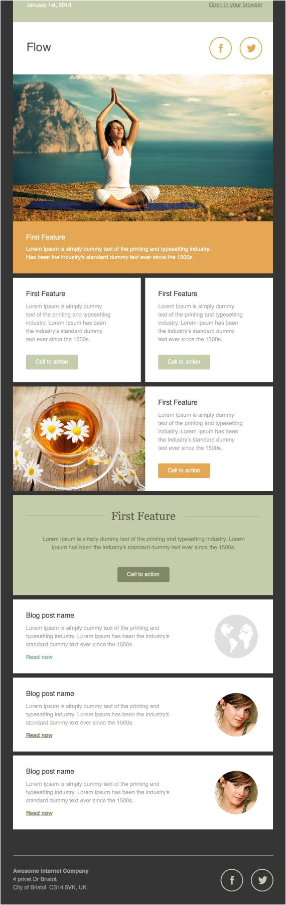
Task: Click the Facebook icon in the header
Action: point(220,48)
